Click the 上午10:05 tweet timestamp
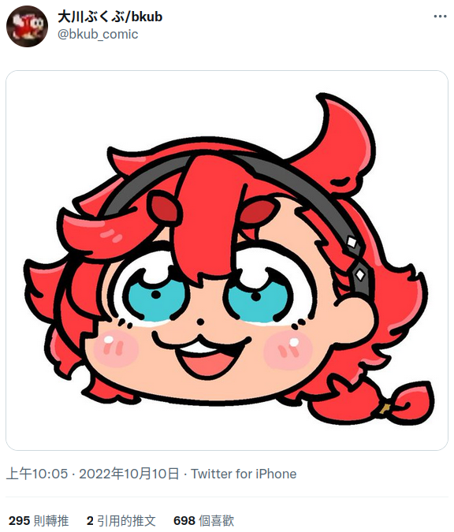Viewport: 454px width, 532px height. (37, 474)
